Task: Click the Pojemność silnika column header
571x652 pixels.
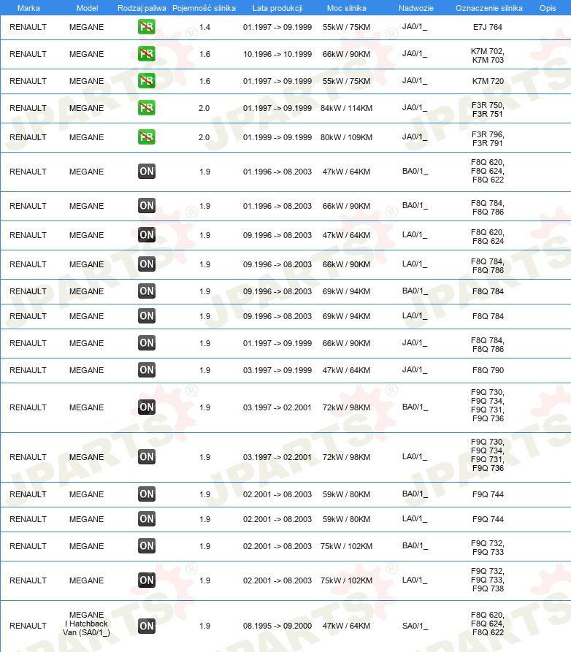Action: 204,8
